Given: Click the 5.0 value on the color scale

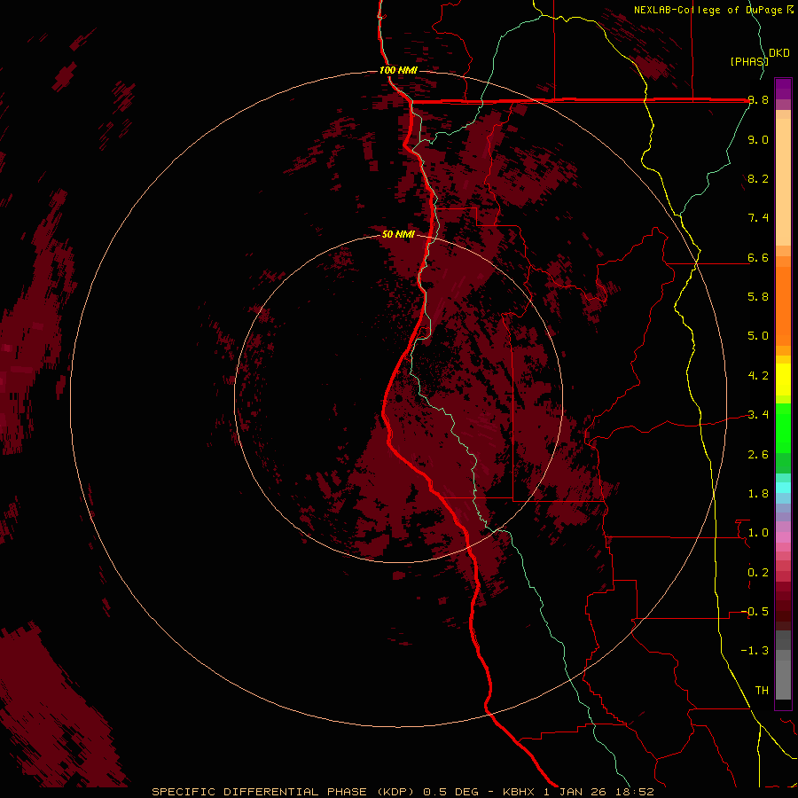Looking at the screenshot, I should pos(758,336).
